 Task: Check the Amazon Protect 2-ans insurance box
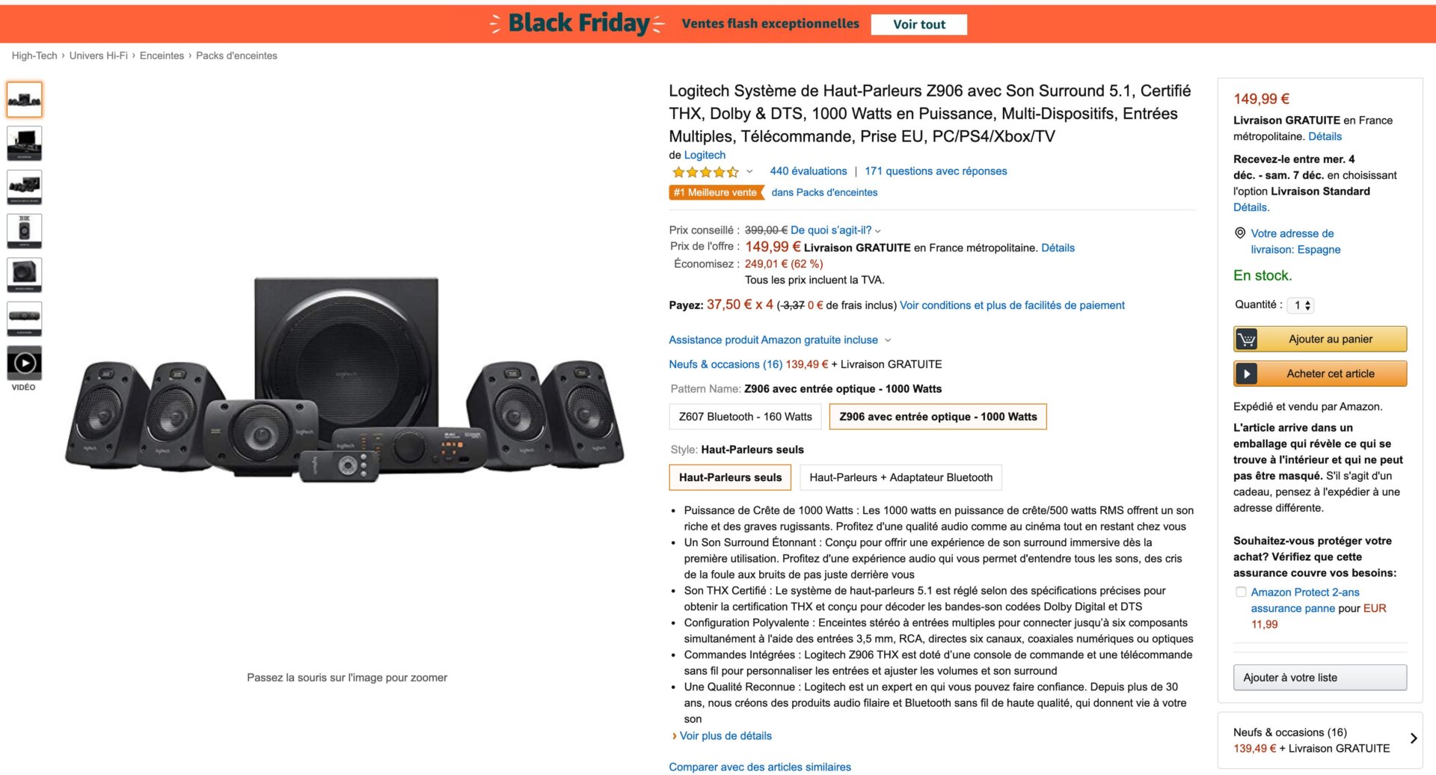[1241, 592]
